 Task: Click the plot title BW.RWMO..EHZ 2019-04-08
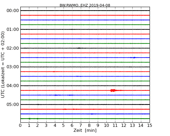click(85, 5)
